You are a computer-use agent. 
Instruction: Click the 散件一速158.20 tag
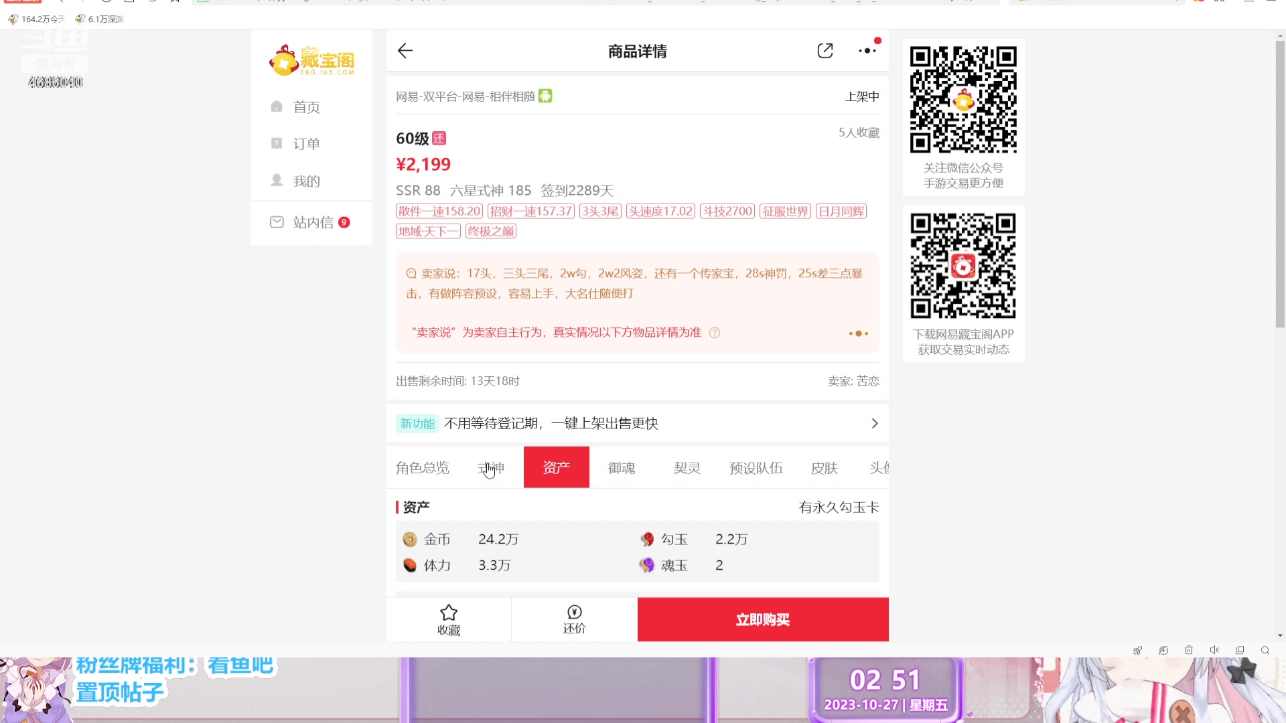439,212
